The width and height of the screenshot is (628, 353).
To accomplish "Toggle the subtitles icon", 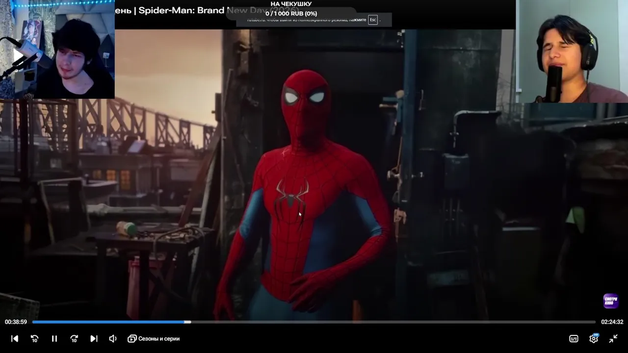I will point(574,339).
